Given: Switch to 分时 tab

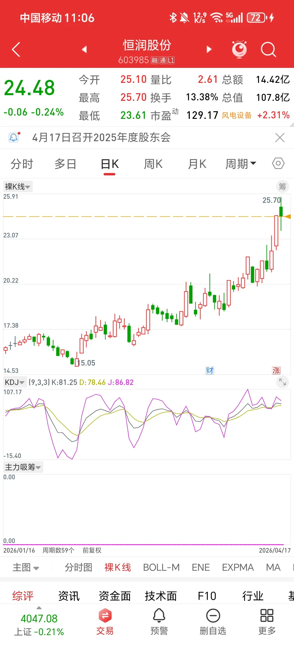Looking at the screenshot, I should [x=22, y=164].
